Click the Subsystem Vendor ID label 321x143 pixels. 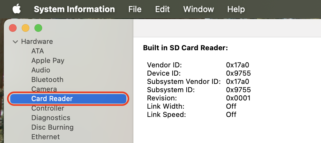click(x=184, y=82)
